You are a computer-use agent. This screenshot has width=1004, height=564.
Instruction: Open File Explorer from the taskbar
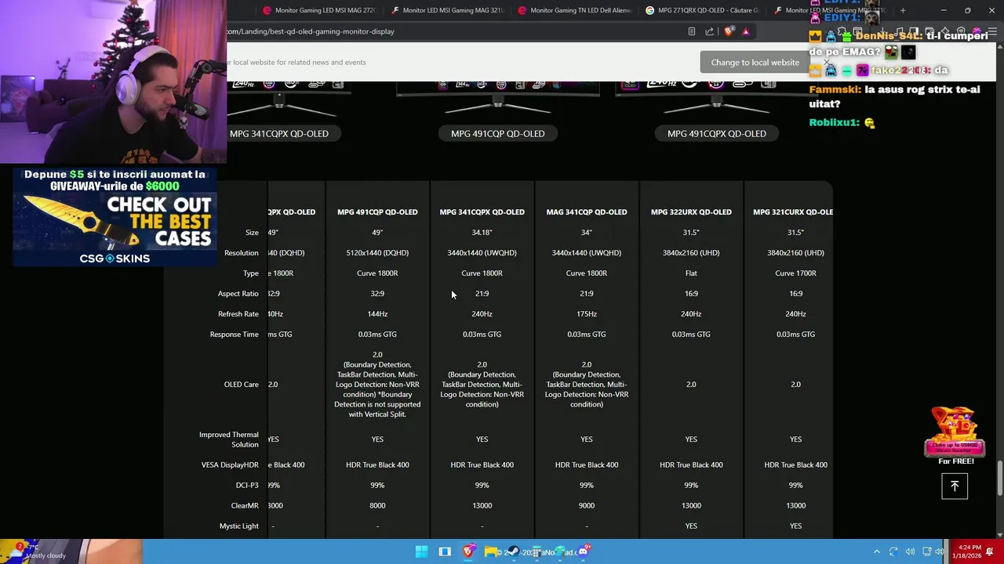(491, 551)
